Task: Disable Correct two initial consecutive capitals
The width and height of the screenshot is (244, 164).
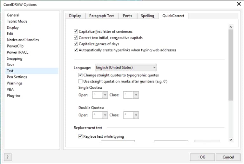Action: click(76, 38)
